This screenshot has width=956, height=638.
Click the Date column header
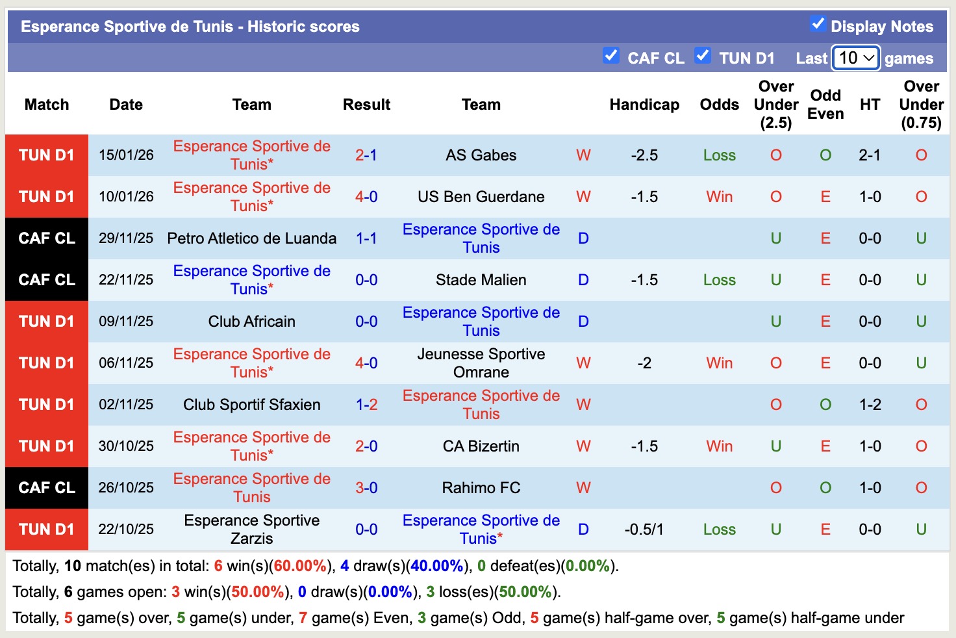pyautogui.click(x=125, y=104)
